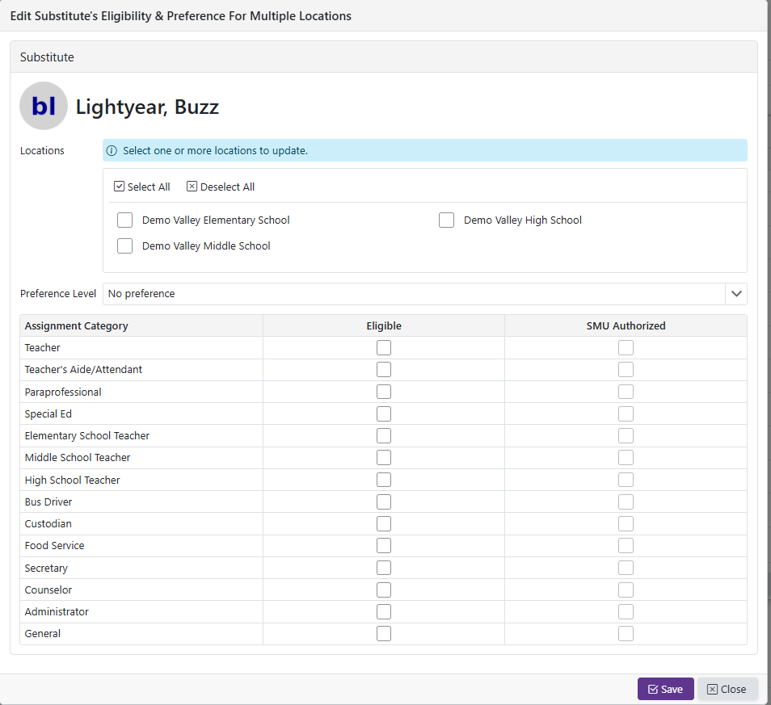
Task: Check Eligible for High School Teacher
Action: pos(384,480)
